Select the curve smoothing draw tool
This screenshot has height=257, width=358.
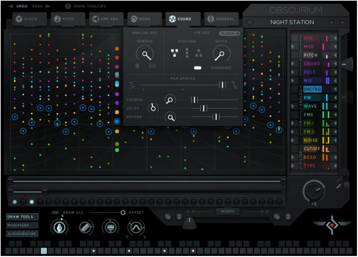(136, 227)
